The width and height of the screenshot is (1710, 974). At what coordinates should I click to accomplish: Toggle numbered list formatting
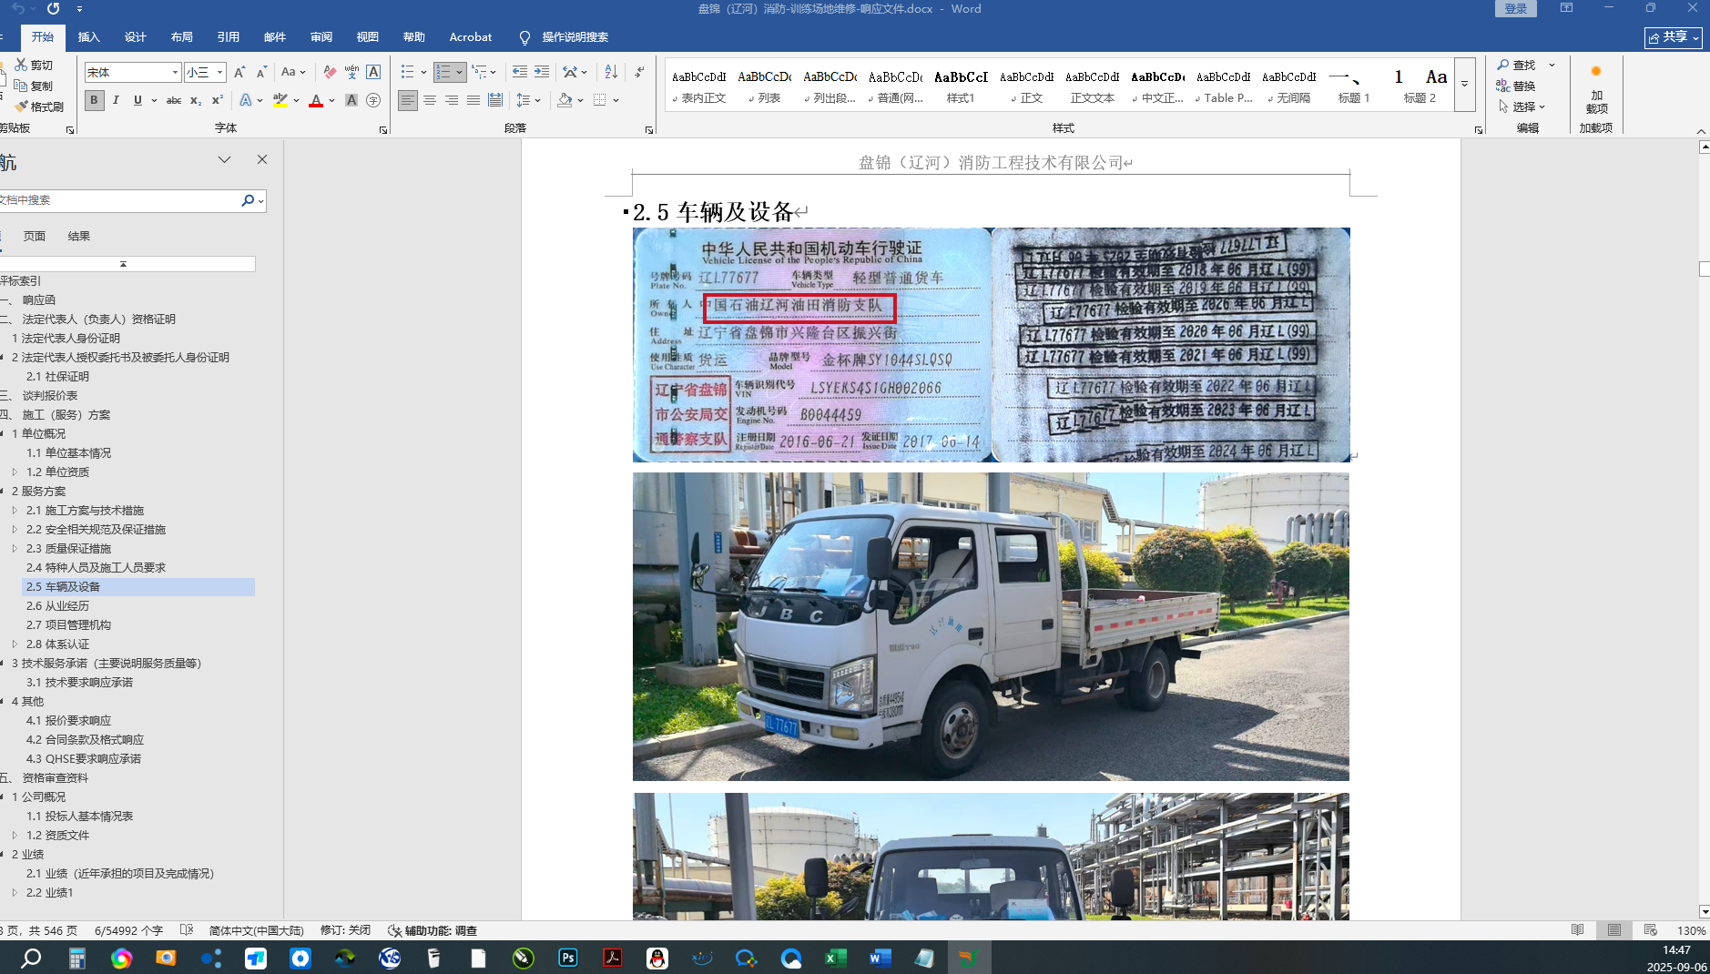tap(443, 72)
